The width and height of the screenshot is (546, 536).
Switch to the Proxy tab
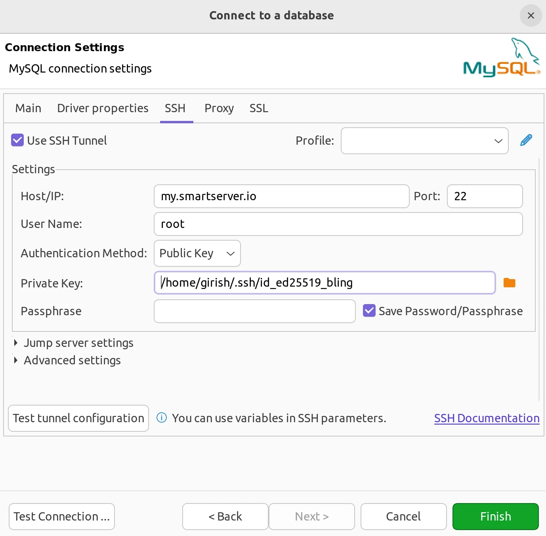pos(219,108)
